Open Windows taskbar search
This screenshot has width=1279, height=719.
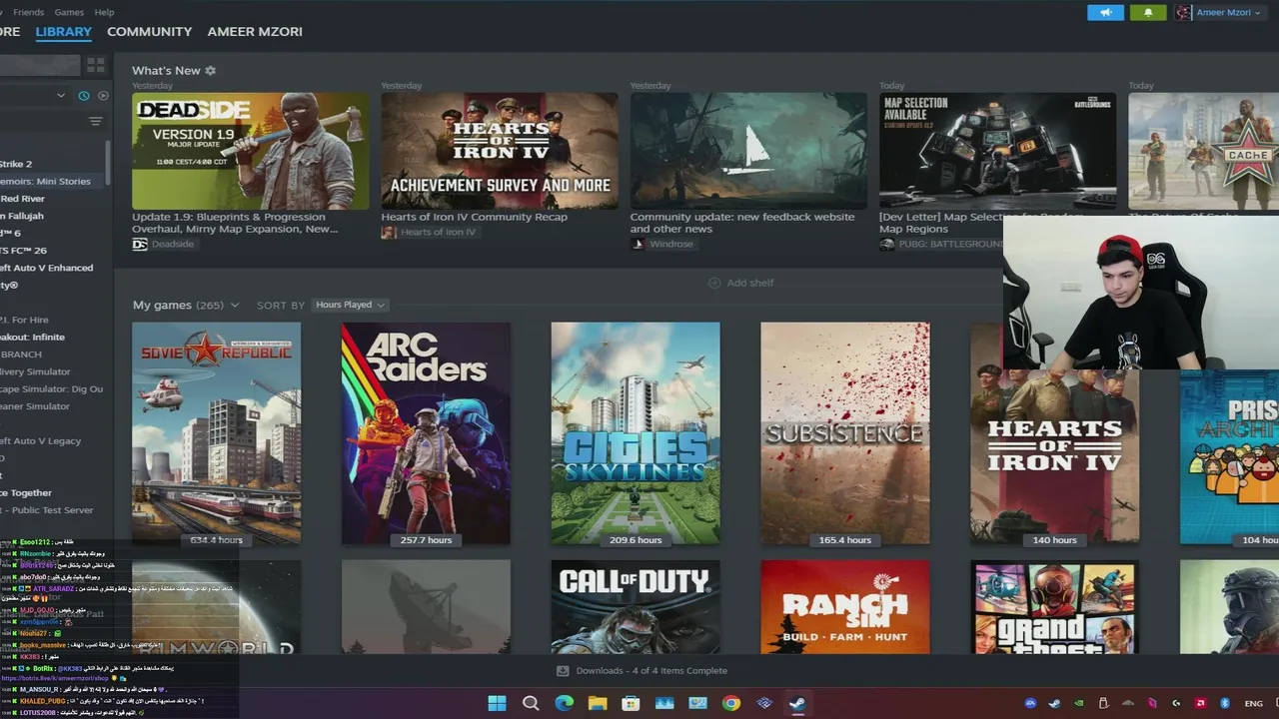531,703
